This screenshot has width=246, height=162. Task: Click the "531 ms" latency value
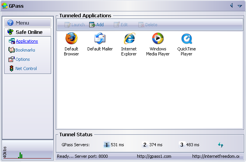click(x=117, y=145)
